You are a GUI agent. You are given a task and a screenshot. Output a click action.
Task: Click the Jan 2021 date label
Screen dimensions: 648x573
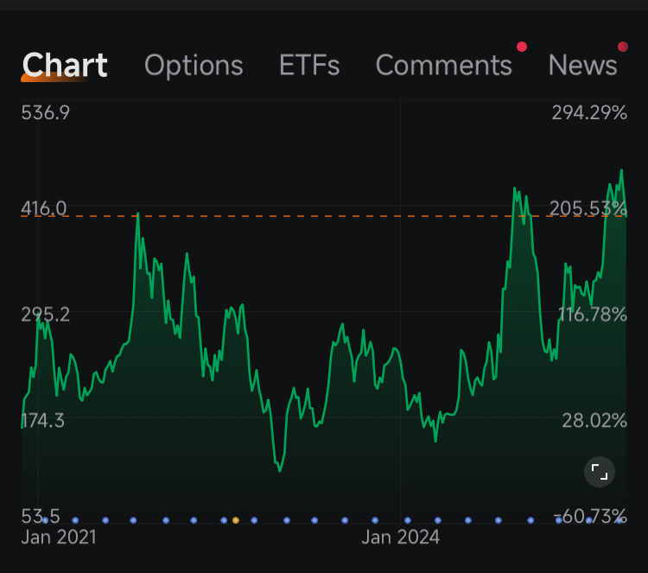tap(59, 537)
